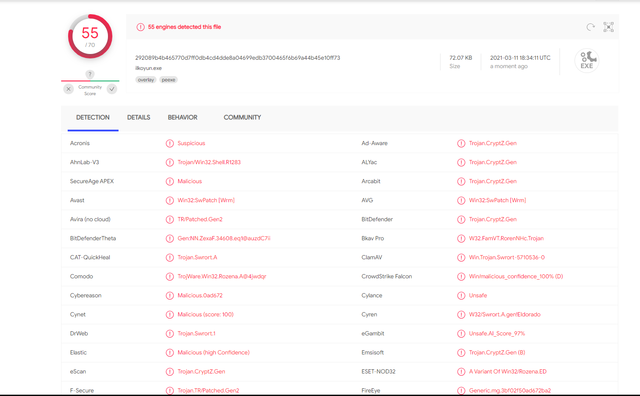This screenshot has height=396, width=640.
Task: Click the Win32:SwPatch [Wrm] result for Avast
Action: click(x=206, y=200)
